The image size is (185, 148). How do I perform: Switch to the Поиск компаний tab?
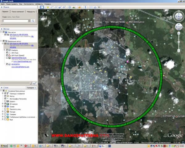point(18,12)
